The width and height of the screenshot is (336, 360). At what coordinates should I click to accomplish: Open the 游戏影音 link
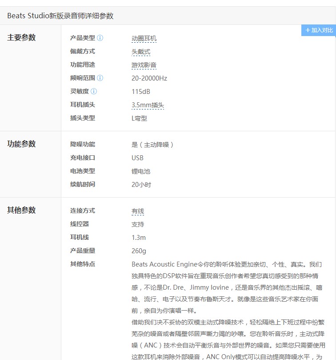click(144, 65)
